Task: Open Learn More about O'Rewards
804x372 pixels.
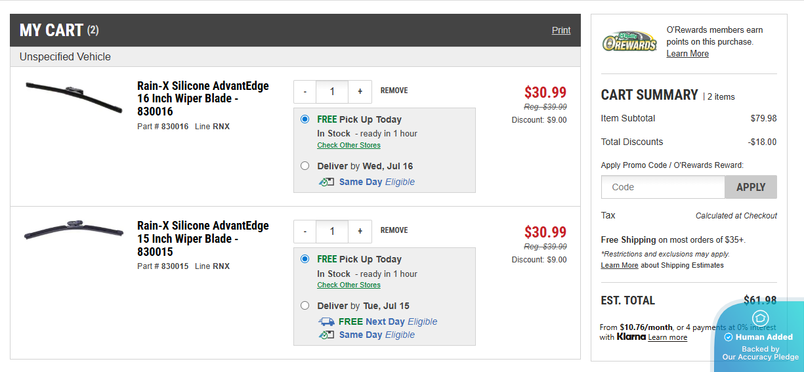Action: 687,54
